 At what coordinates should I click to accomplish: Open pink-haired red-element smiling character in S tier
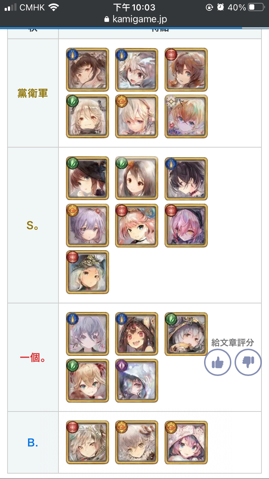coord(137,225)
